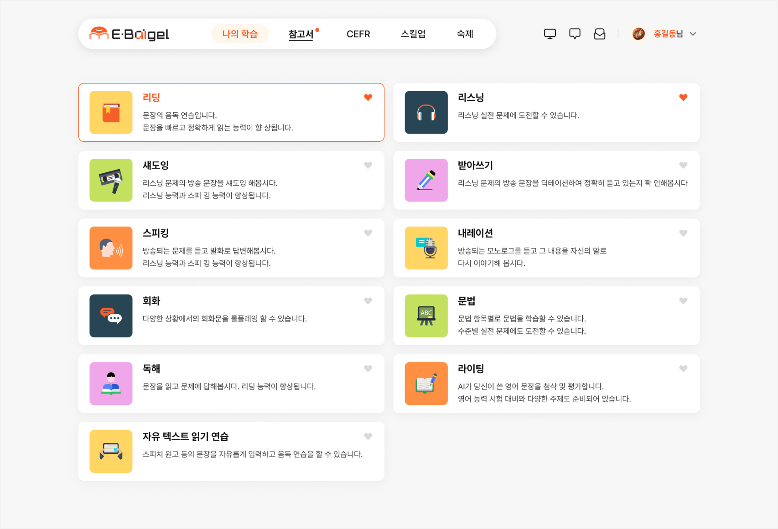Screen dimensions: 778x529
Task: Click the monitor icon in the header
Action: [x=550, y=33]
